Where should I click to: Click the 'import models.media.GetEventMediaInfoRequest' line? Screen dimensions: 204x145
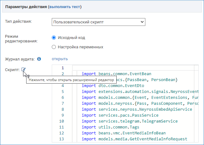click(134, 139)
